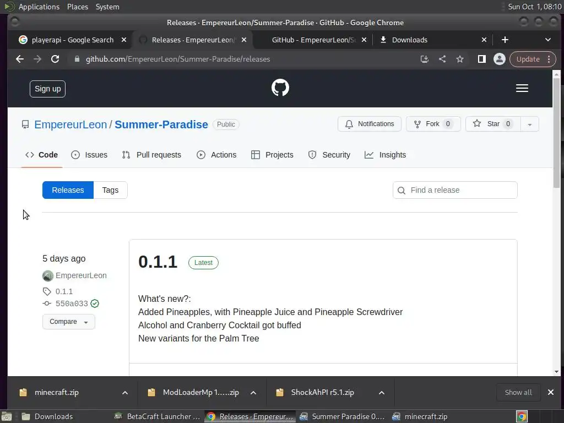Open a new tab with the plus icon
The height and width of the screenshot is (423, 564).
(505, 40)
